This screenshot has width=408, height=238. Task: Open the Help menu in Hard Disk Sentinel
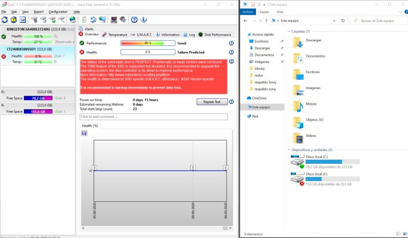[x=77, y=12]
